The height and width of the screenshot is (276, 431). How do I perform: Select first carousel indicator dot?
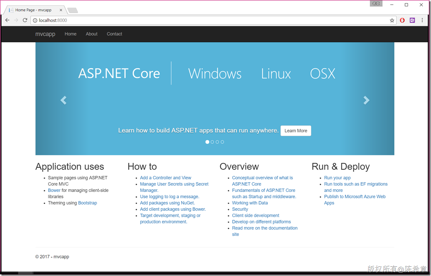coord(207,142)
